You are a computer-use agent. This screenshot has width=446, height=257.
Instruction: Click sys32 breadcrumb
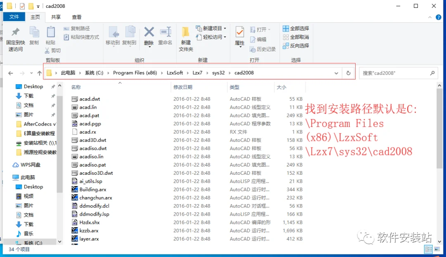coord(218,73)
